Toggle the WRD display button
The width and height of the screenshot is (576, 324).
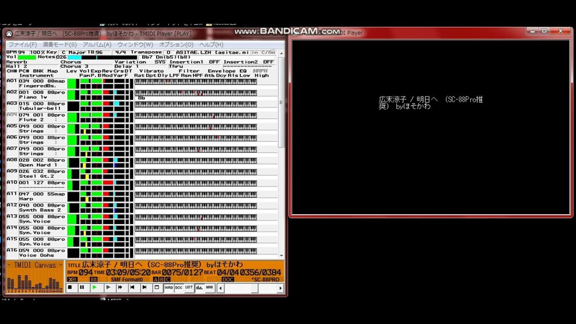click(x=169, y=288)
